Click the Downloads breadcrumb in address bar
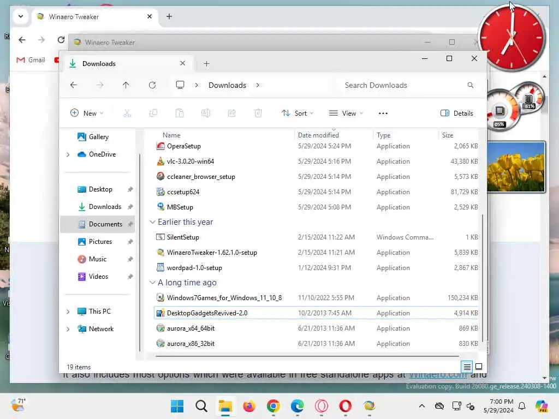559x419 pixels. tap(228, 85)
